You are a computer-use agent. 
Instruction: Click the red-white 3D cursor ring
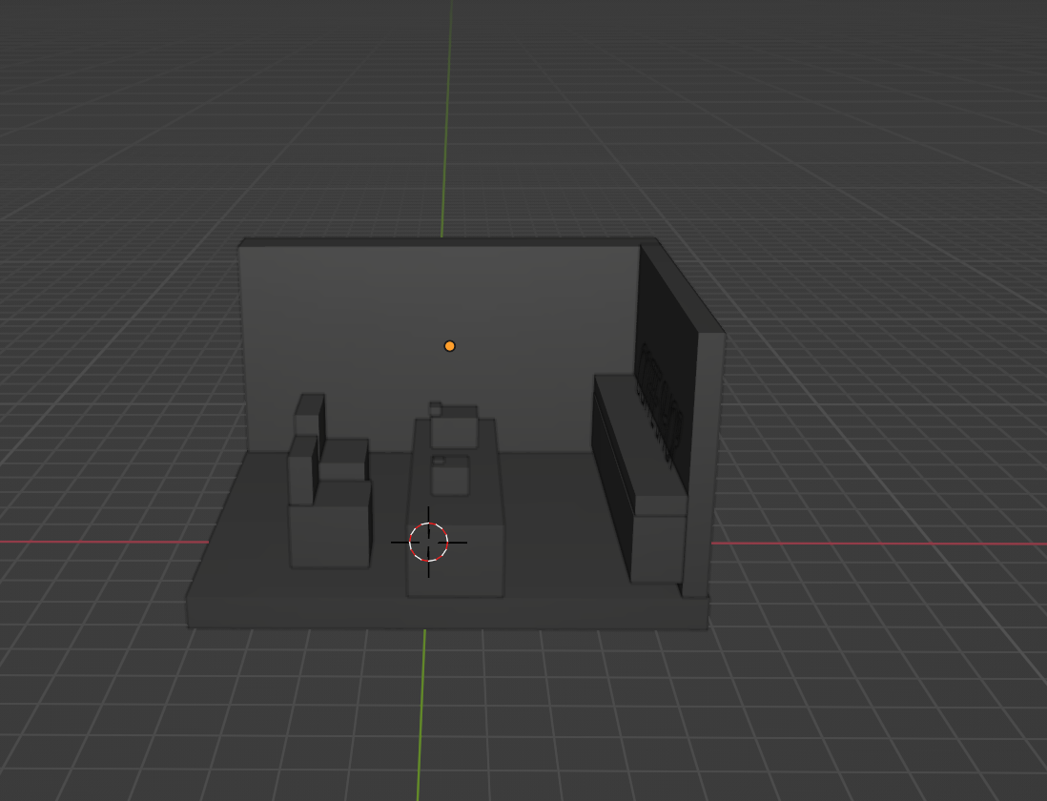point(429,542)
